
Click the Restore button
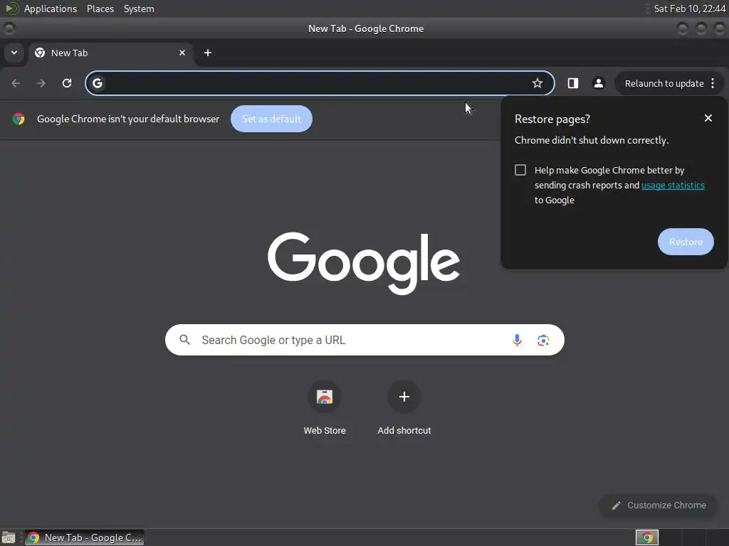[x=686, y=242]
